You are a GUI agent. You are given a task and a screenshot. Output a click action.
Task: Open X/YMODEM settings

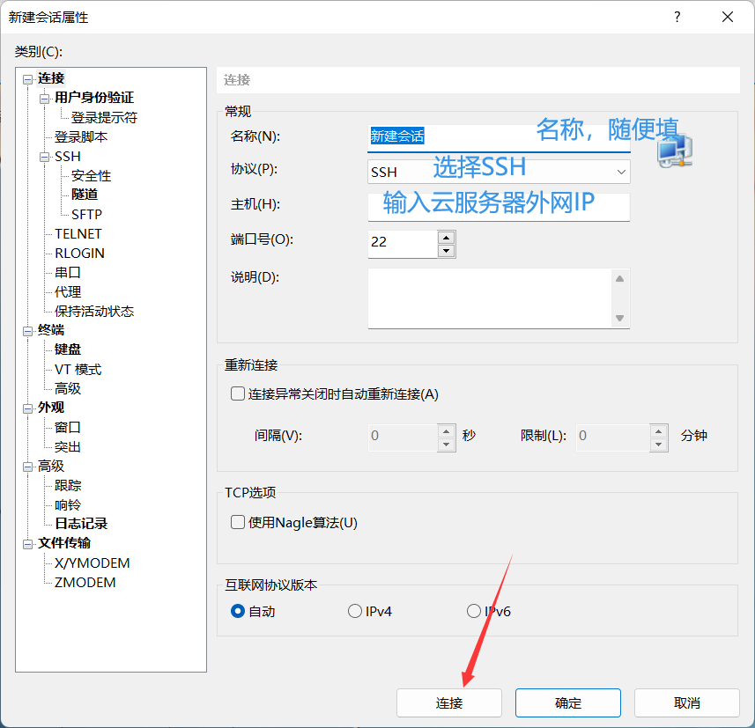click(x=92, y=563)
